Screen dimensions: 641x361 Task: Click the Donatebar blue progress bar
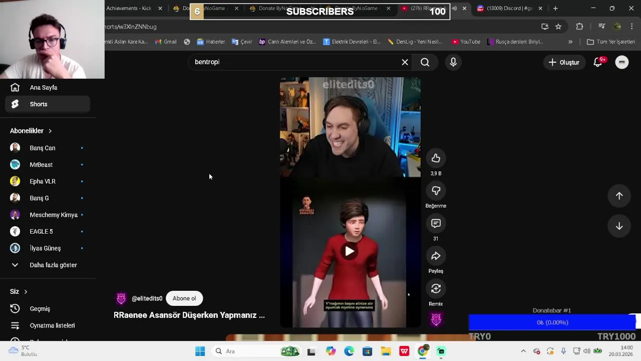tap(552, 322)
